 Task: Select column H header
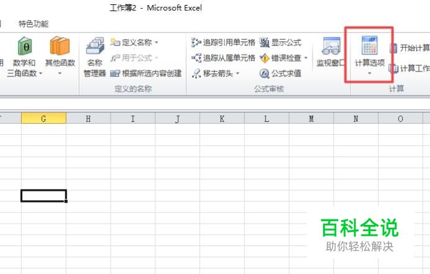pos(88,119)
